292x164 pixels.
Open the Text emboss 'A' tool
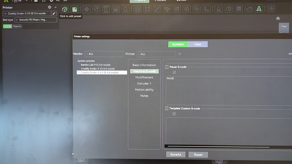[x=259, y=9]
